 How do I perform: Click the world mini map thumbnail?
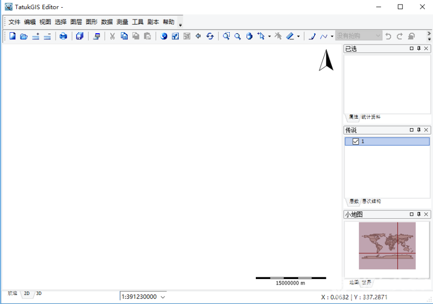tap(387, 246)
